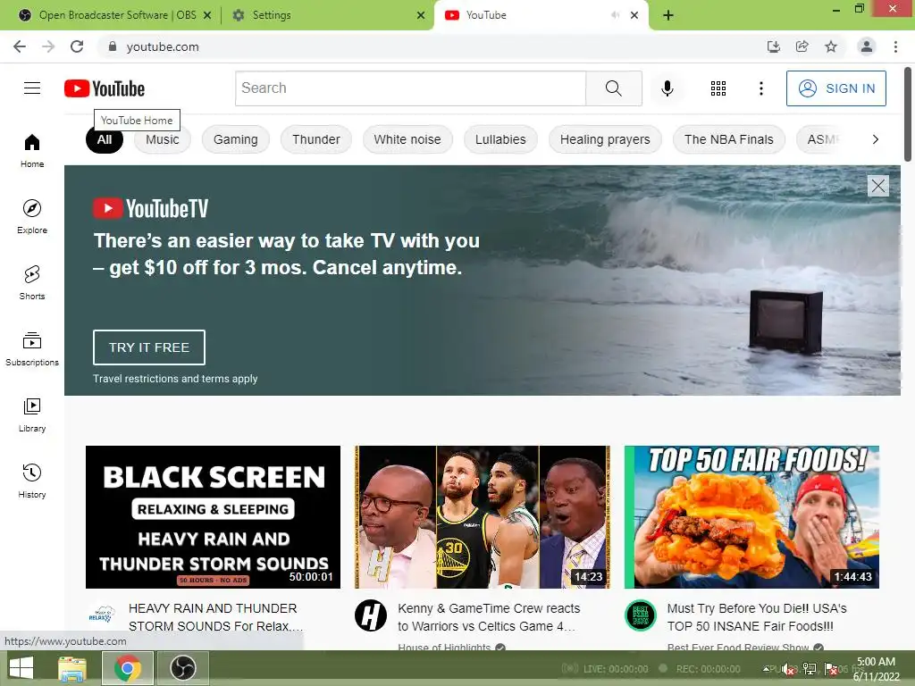Open the Chrome profile avatar
This screenshot has width=915, height=686.
(867, 46)
